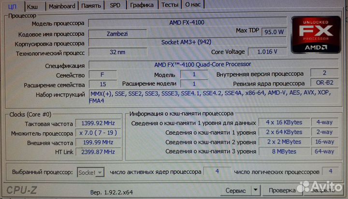The height and width of the screenshot is (199, 348).
Task: Click the Сервис button
Action: click(235, 191)
